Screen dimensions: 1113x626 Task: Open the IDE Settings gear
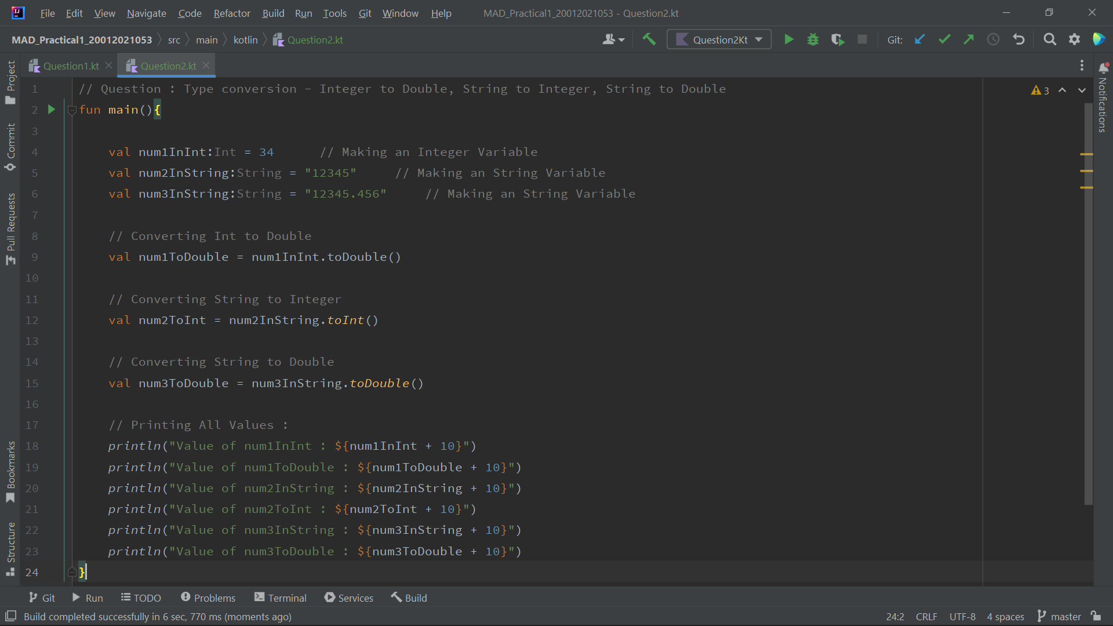(1075, 39)
